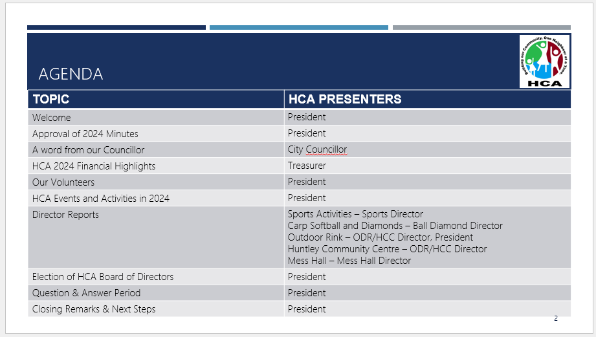Click the HCA logo image
The height and width of the screenshot is (337, 596).
(x=544, y=61)
